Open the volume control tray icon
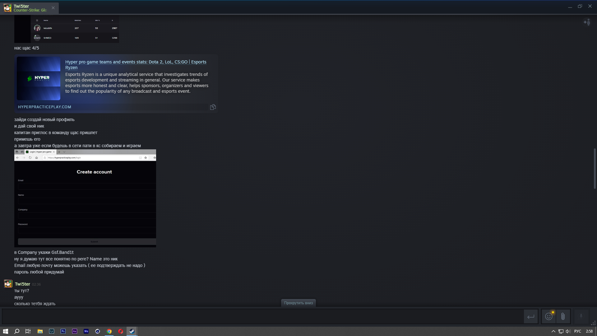Screen dimensions: 597x336 click(x=568, y=331)
